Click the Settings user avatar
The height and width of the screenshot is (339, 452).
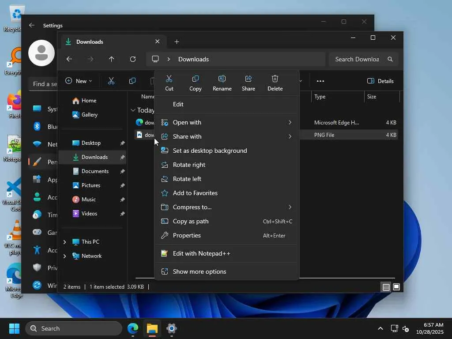[41, 53]
